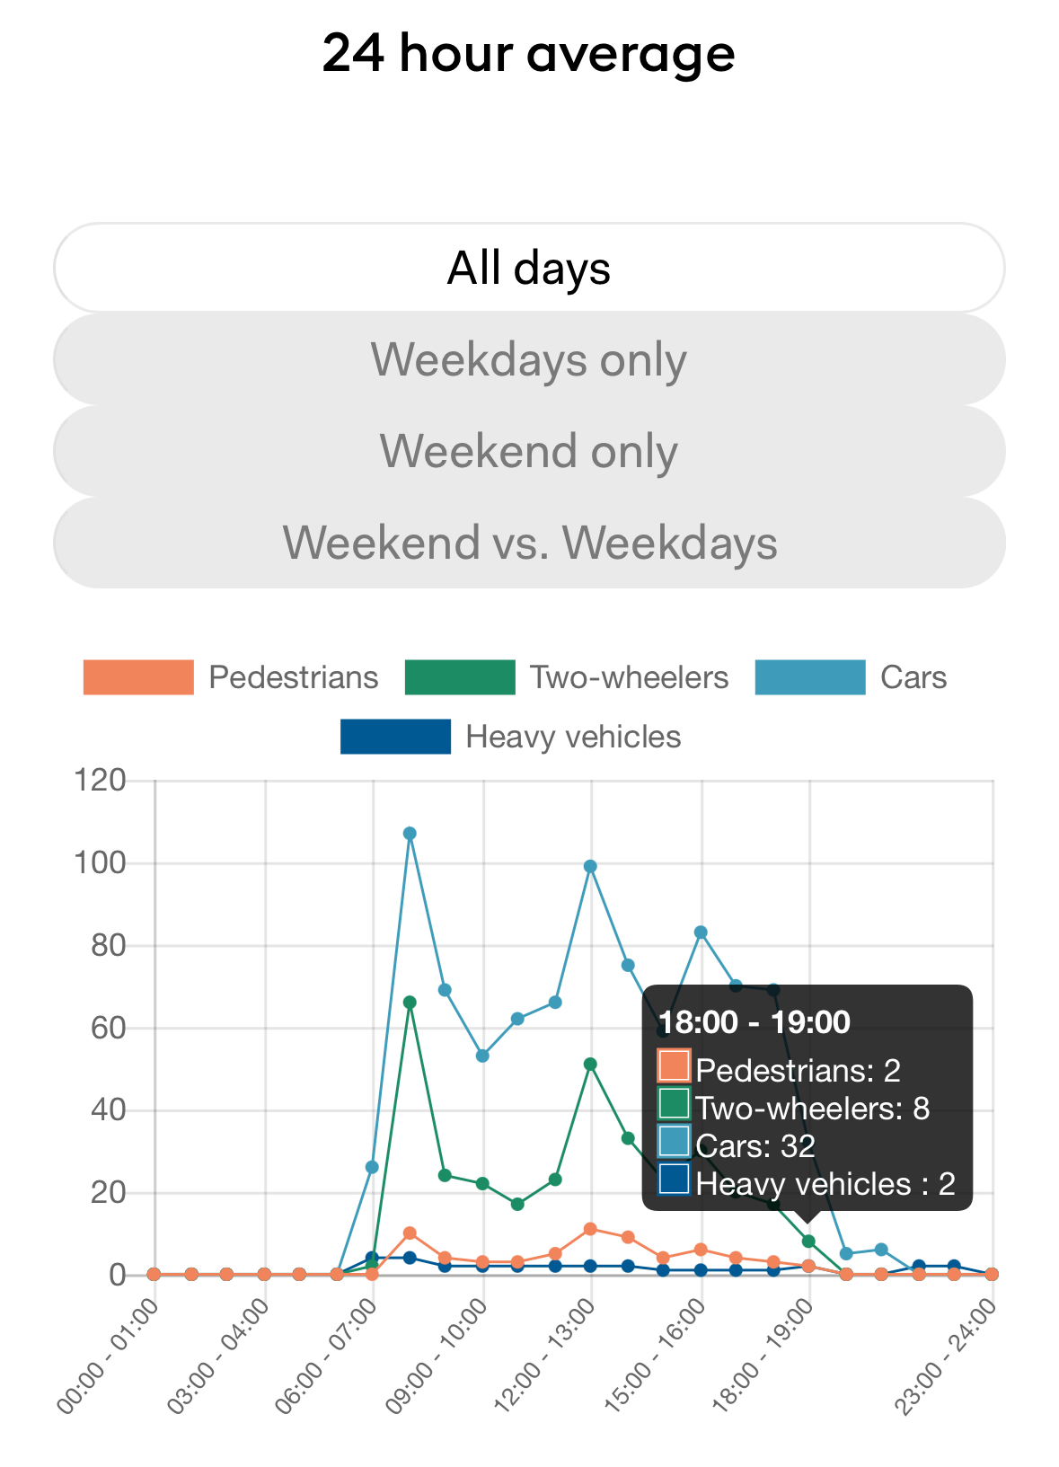This screenshot has width=1059, height=1467.
Task: Toggle Heavy vehicles series via dark blue swatch
Action: pos(395,737)
